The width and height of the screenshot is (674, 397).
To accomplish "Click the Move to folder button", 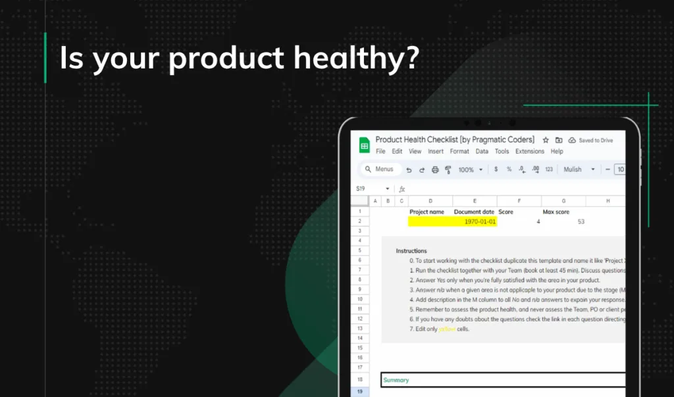I will [559, 140].
